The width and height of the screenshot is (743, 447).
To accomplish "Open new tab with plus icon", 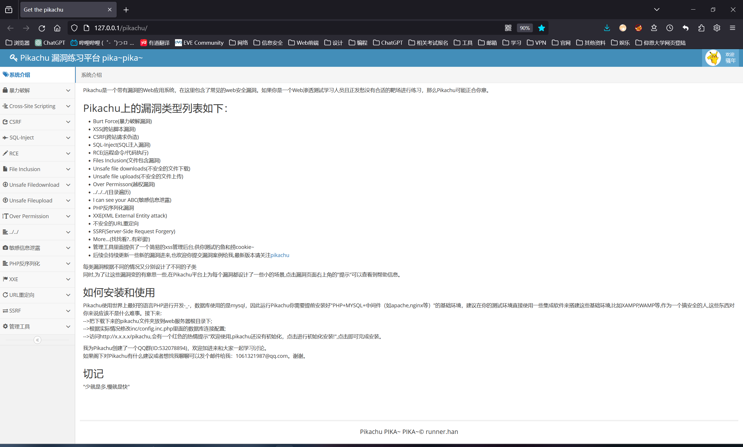I will (x=126, y=10).
